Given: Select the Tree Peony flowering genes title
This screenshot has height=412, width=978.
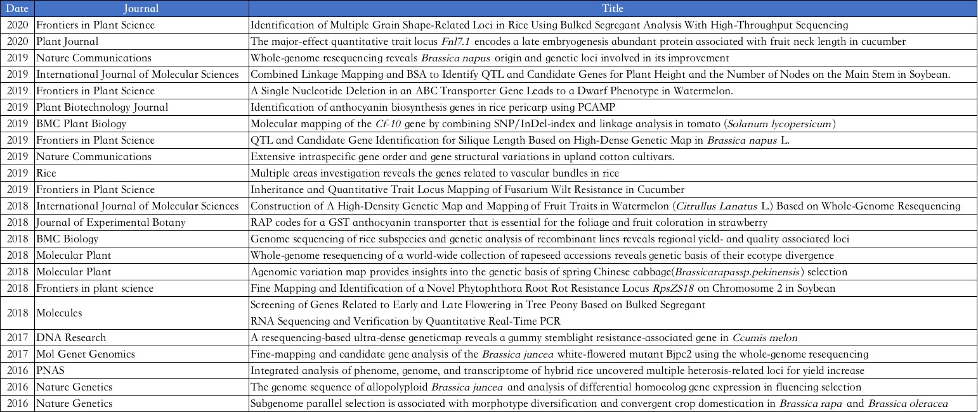Looking at the screenshot, I should coord(478,305).
